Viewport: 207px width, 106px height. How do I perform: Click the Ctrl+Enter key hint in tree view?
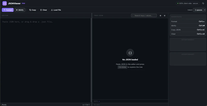122,67
